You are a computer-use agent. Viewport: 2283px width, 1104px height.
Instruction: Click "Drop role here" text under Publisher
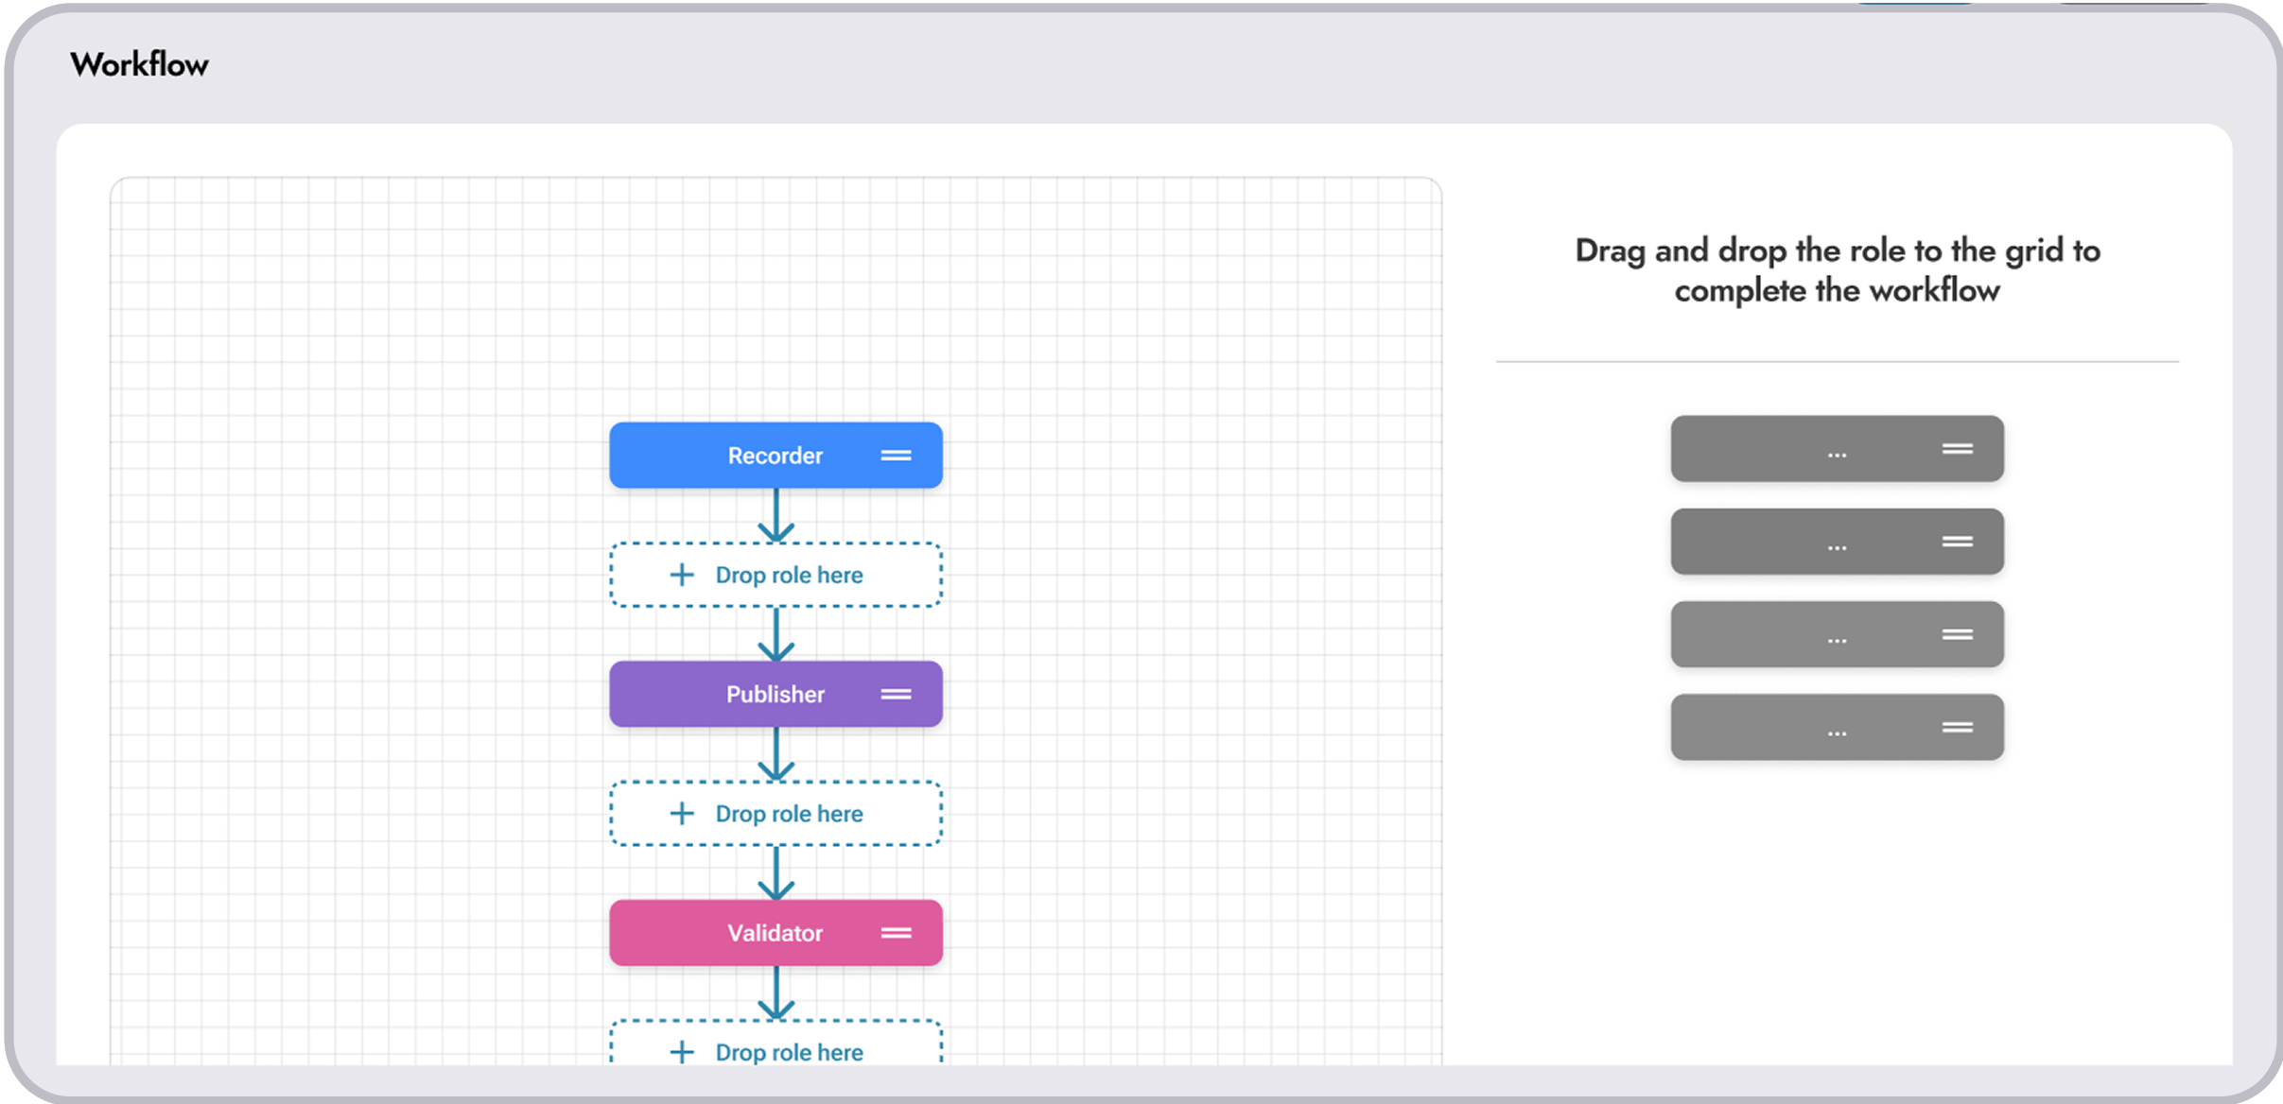click(789, 814)
